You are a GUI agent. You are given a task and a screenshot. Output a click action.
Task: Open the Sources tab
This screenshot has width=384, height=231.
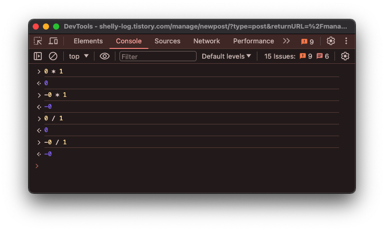(x=167, y=41)
